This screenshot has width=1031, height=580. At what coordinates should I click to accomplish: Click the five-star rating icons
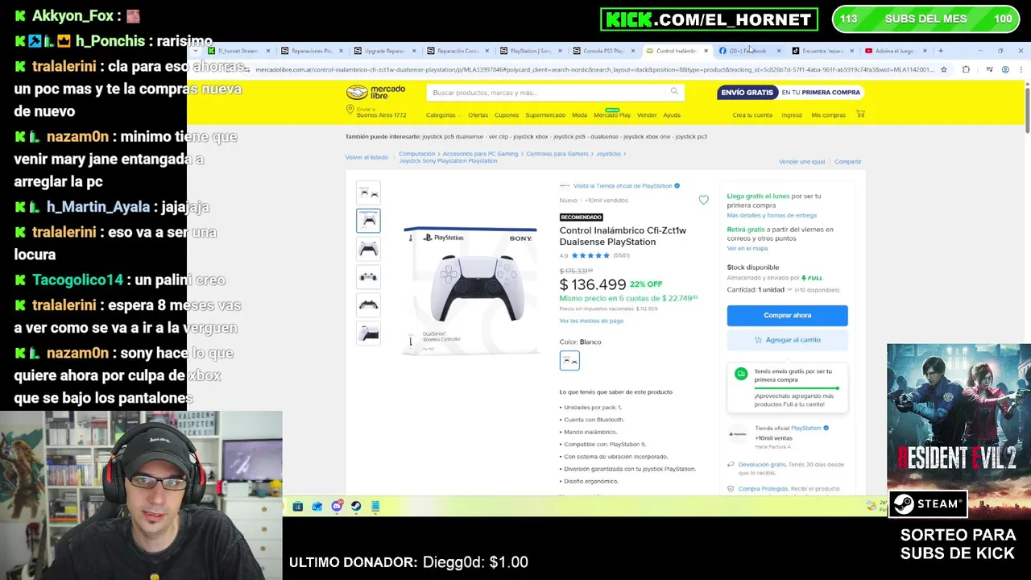coord(590,255)
